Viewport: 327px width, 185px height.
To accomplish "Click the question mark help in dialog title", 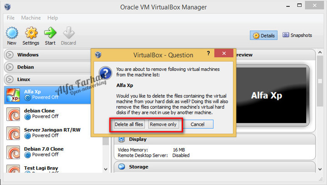I will pyautogui.click(x=208, y=53).
